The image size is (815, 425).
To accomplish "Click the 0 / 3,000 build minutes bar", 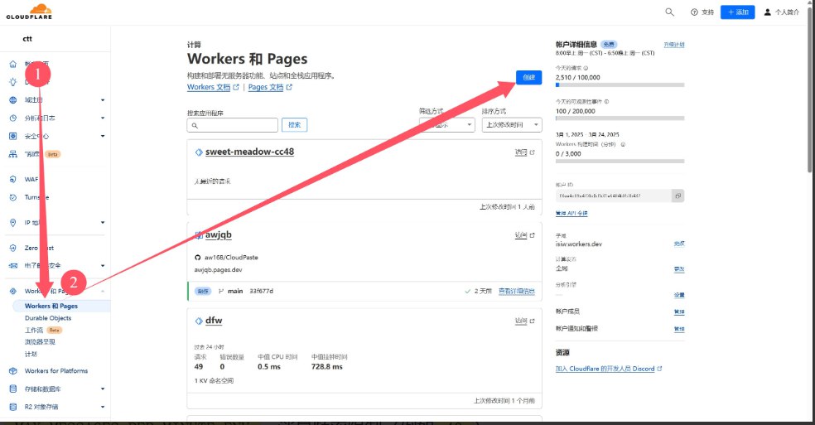I will pyautogui.click(x=620, y=162).
